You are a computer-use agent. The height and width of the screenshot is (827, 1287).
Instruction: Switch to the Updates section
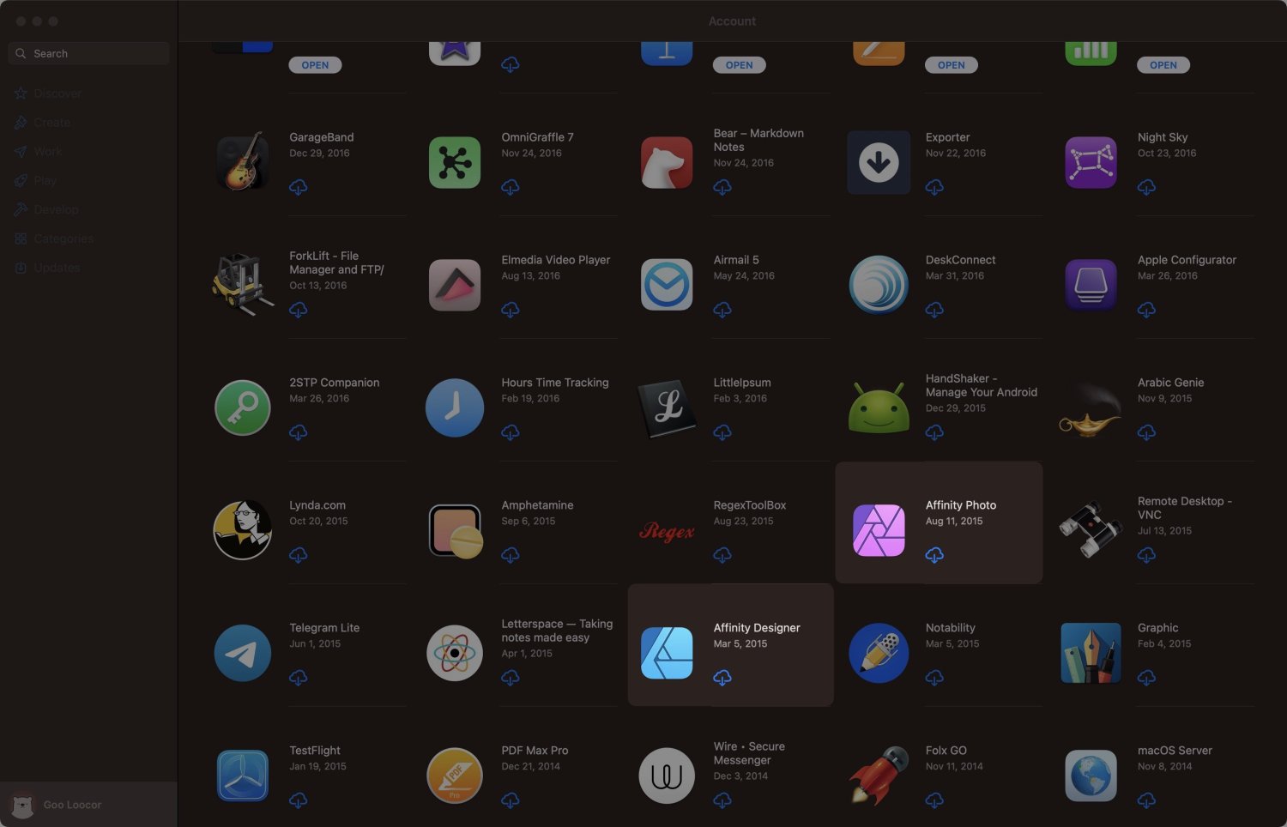[x=57, y=268]
